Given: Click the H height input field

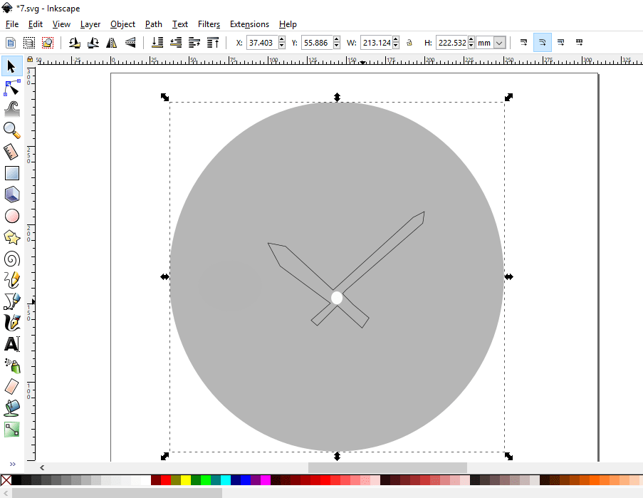Looking at the screenshot, I should (451, 43).
